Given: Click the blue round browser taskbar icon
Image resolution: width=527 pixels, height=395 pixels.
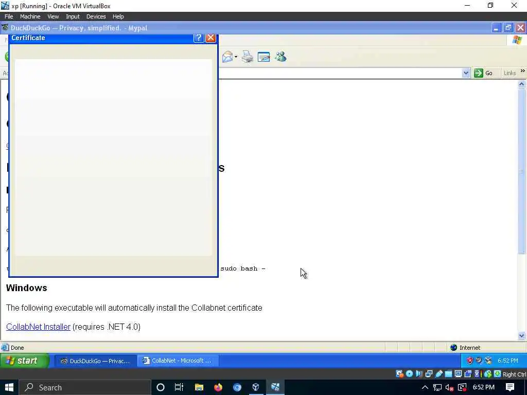Looking at the screenshot, I should click(237, 387).
